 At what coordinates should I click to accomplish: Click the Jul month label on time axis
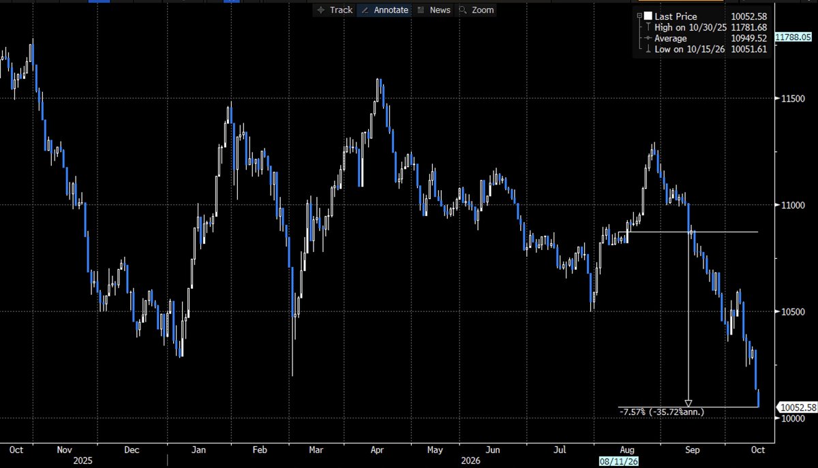click(560, 450)
